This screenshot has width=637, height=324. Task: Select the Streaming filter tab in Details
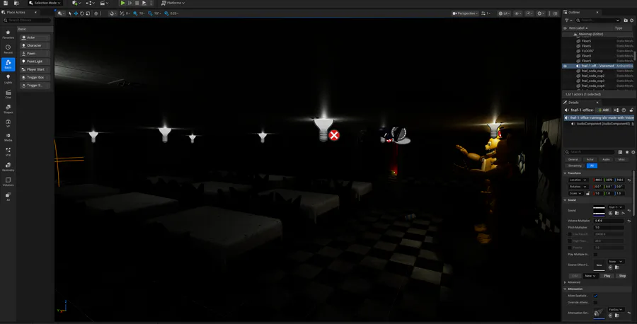coord(575,166)
